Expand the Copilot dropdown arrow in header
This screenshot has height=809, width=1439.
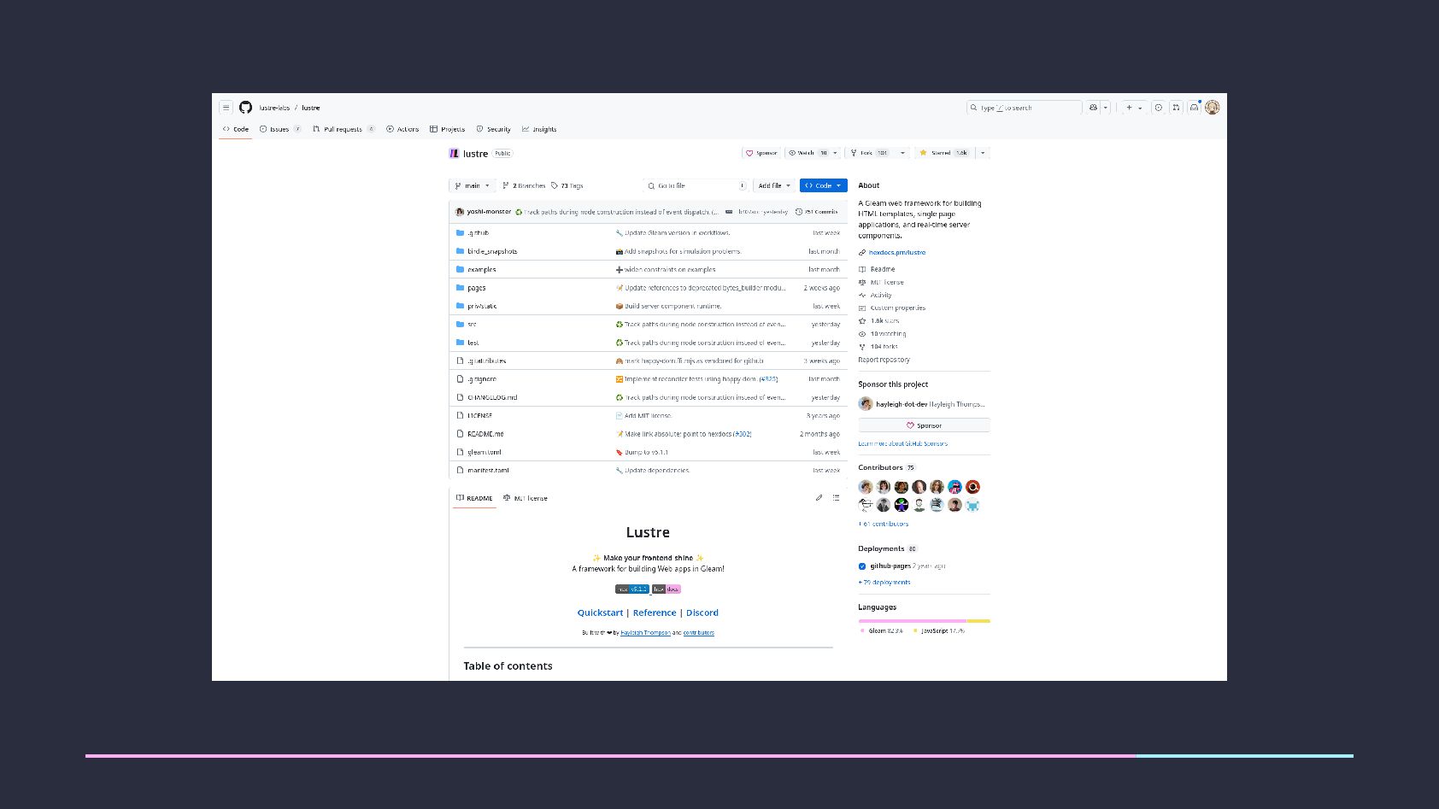click(1106, 108)
